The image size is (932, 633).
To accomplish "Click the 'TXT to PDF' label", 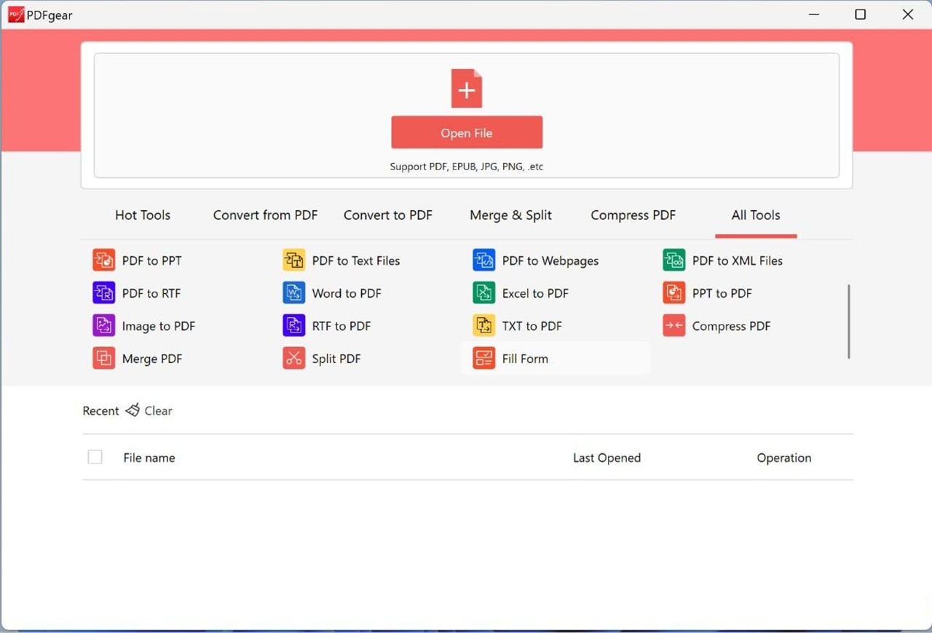I will click(532, 326).
